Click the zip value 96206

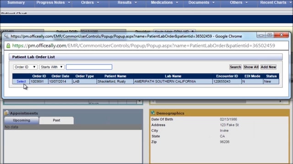225,142
